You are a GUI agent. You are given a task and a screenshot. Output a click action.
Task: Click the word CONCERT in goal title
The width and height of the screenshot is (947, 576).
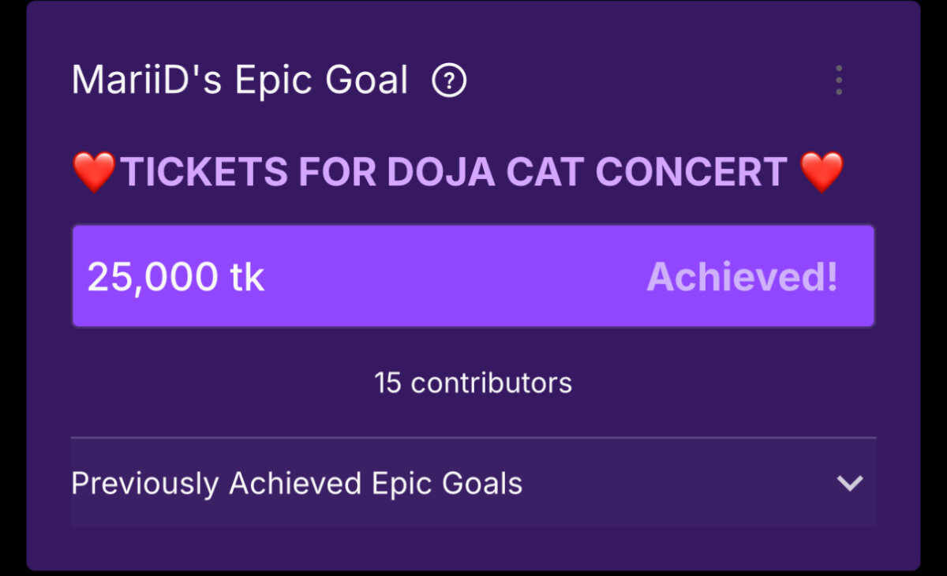[x=691, y=172]
